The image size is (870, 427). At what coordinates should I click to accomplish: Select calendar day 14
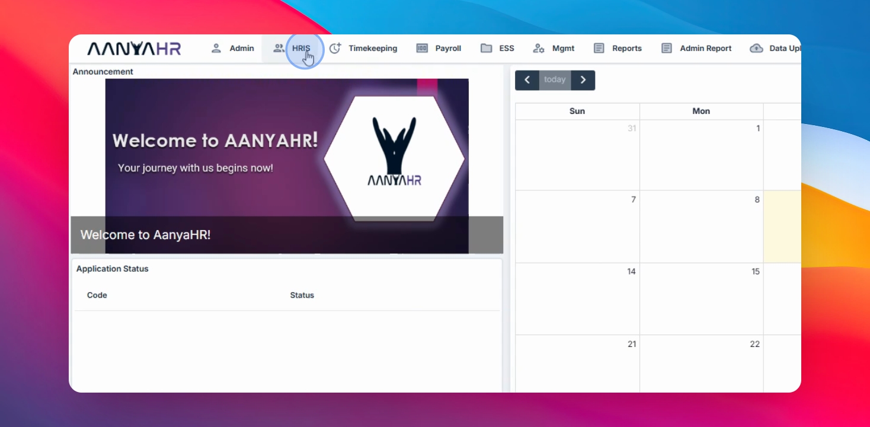[x=577, y=299]
